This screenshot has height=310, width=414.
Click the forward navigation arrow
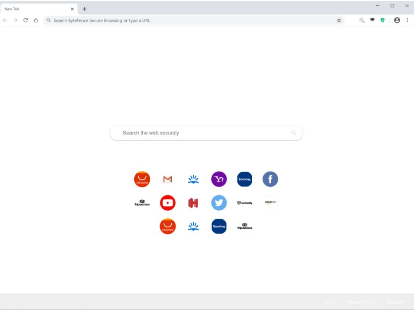tap(16, 20)
